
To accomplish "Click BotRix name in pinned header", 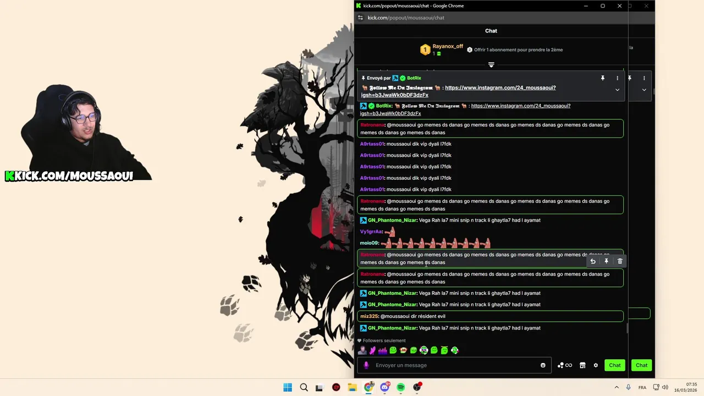I will [x=414, y=78].
